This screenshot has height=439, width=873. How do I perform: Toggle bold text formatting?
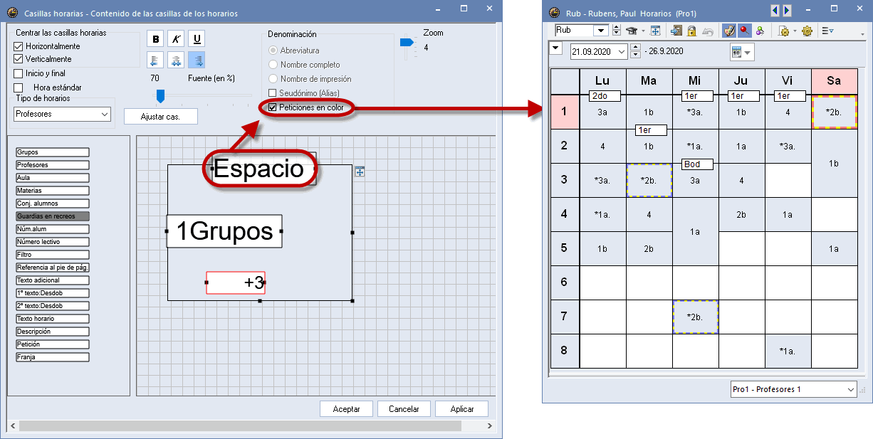(155, 39)
